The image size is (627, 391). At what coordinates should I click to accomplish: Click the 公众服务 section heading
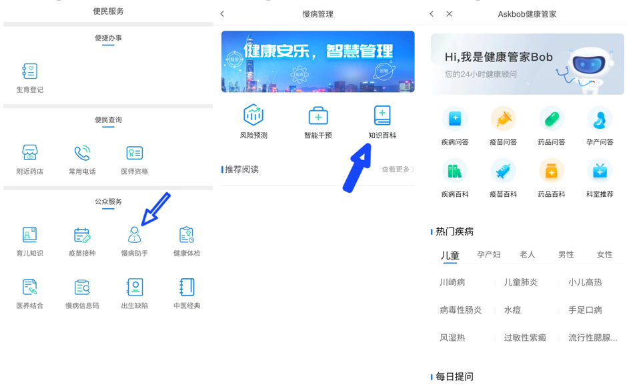coord(108,202)
